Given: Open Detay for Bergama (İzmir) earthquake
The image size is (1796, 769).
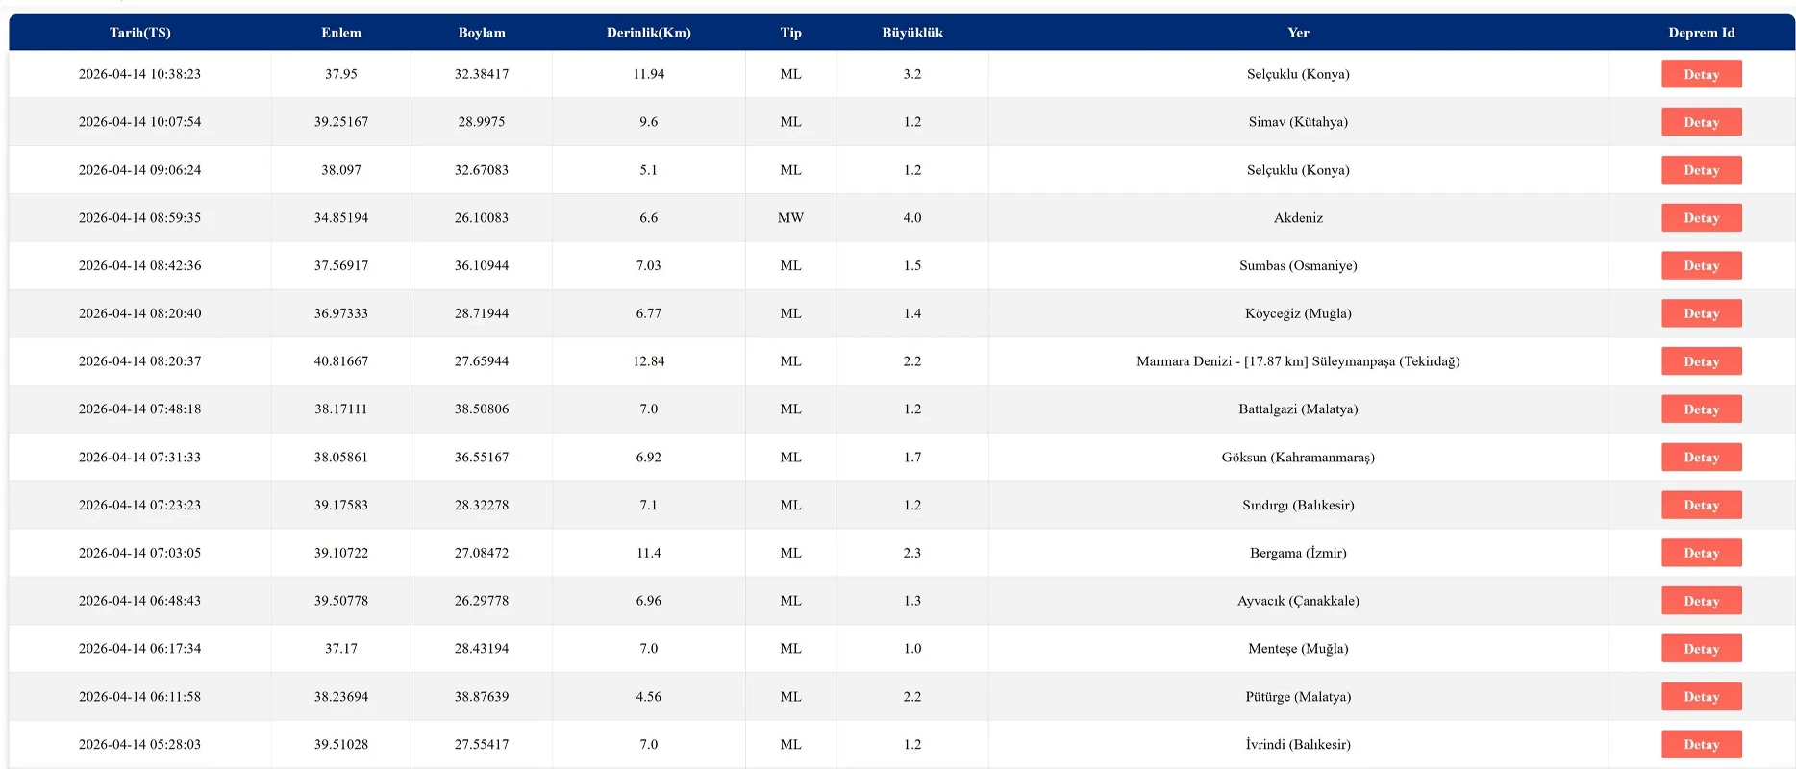Looking at the screenshot, I should [1701, 553].
